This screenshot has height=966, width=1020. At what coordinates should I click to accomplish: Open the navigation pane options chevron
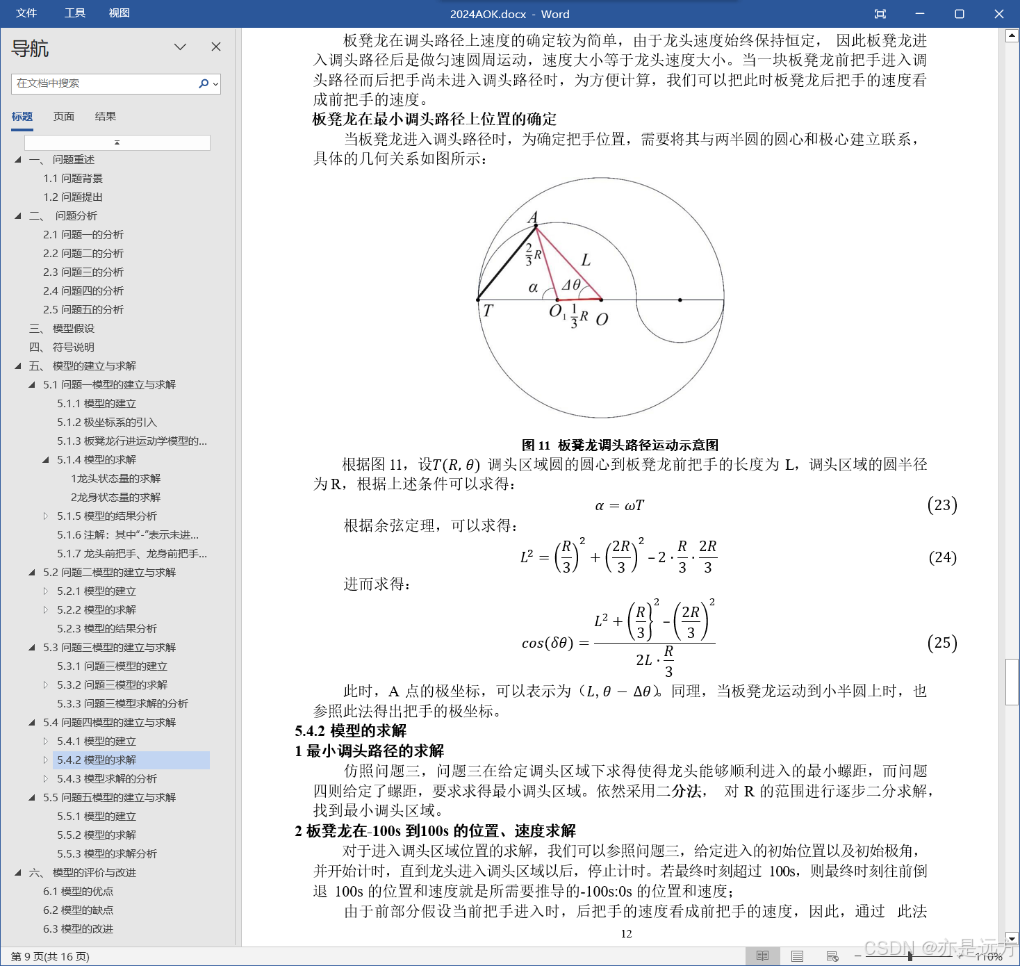(x=181, y=47)
